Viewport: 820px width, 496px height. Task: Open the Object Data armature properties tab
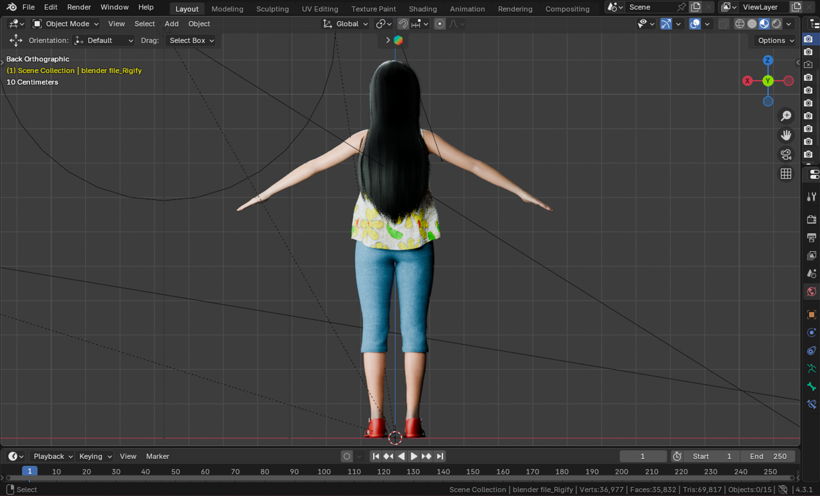(812, 369)
